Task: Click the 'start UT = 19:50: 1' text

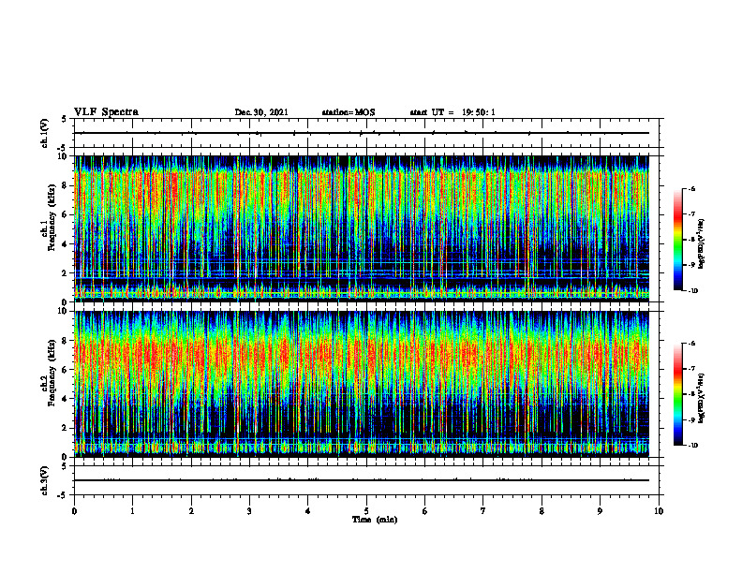Action: [x=453, y=112]
